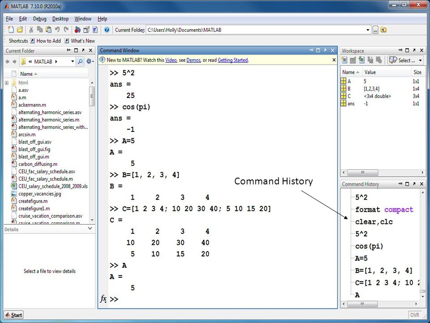Screen dimensions: 430x323
Task: Launch Simulink from the toolbar
Action: [x=77, y=30]
